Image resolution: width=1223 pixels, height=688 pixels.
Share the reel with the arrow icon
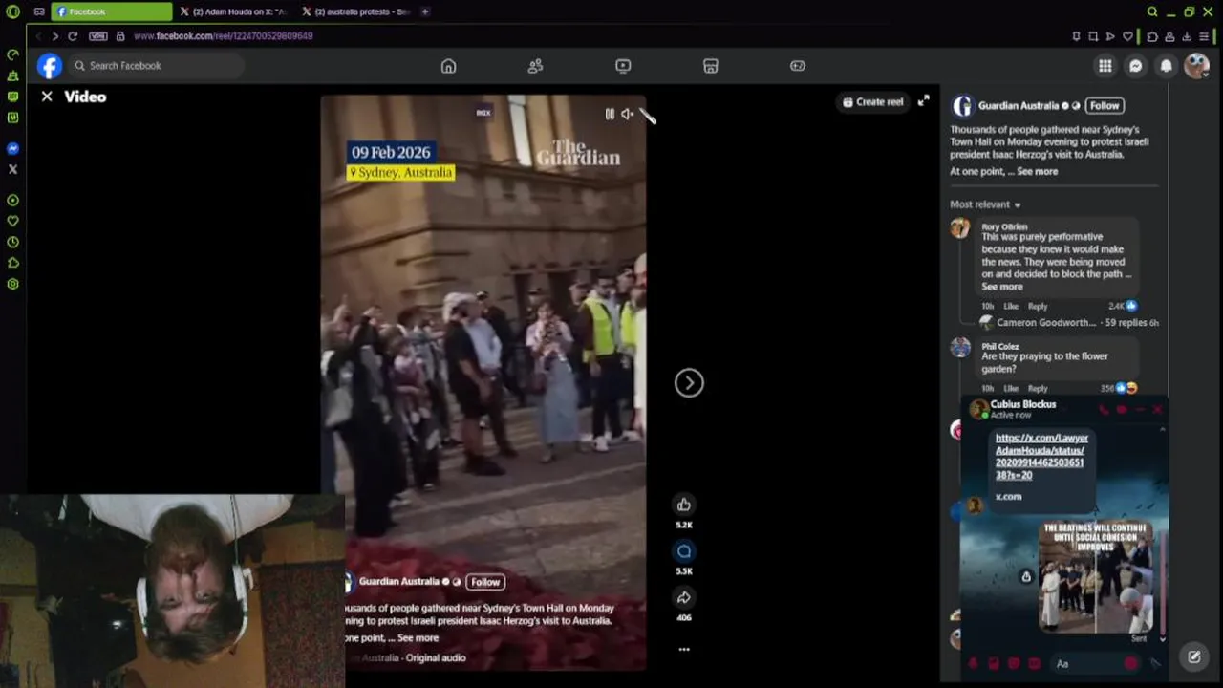pyautogui.click(x=684, y=598)
